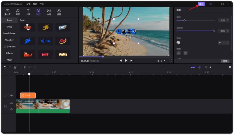Click the rotation degree value box
This screenshot has height=135, width=234.
[x=222, y=43]
